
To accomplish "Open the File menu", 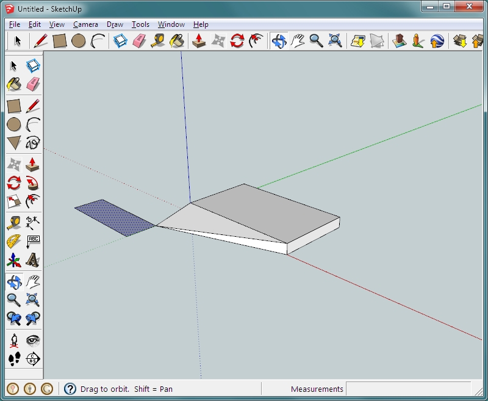I will [15, 24].
